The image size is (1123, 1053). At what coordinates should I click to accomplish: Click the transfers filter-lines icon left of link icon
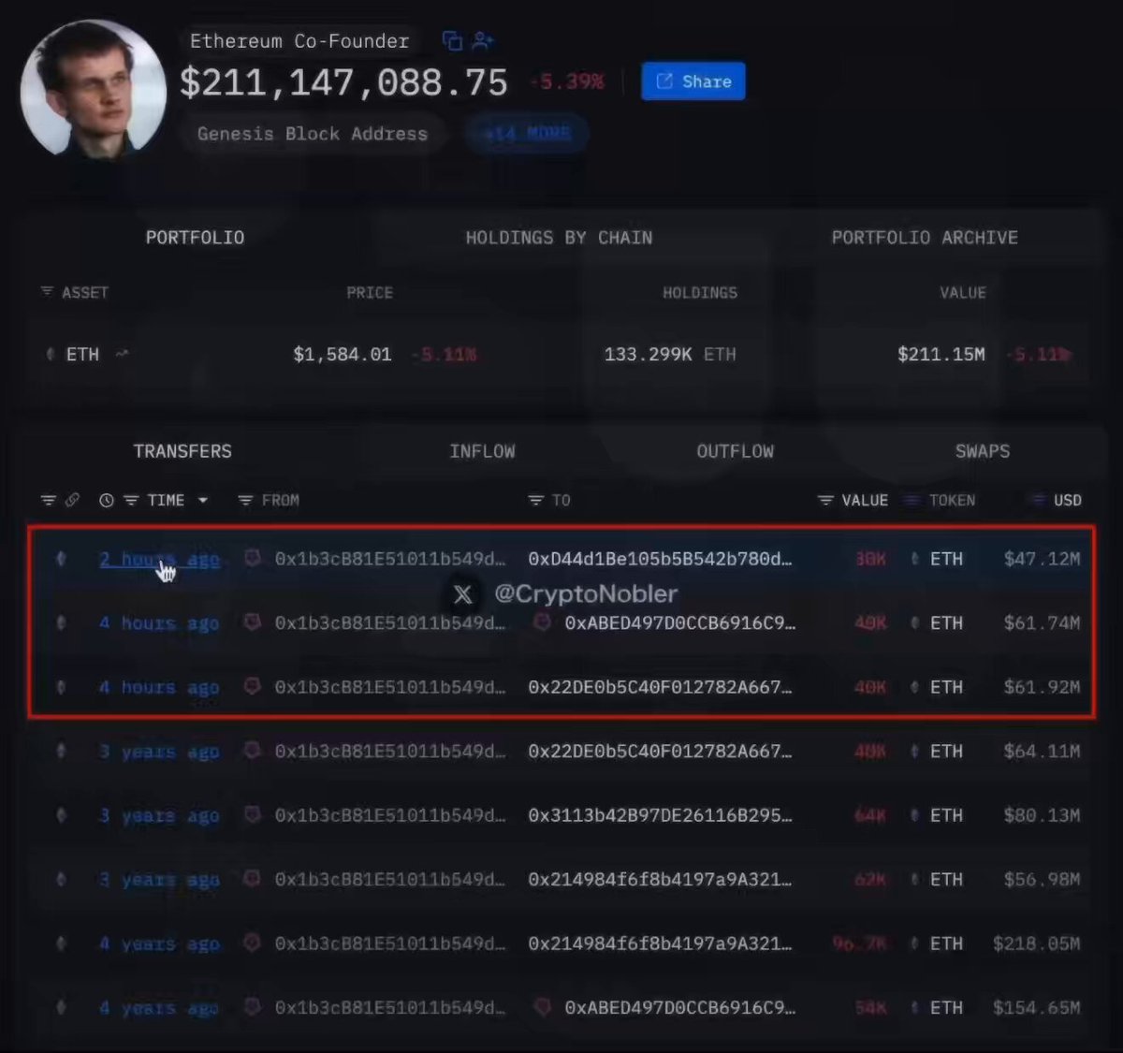coord(48,501)
